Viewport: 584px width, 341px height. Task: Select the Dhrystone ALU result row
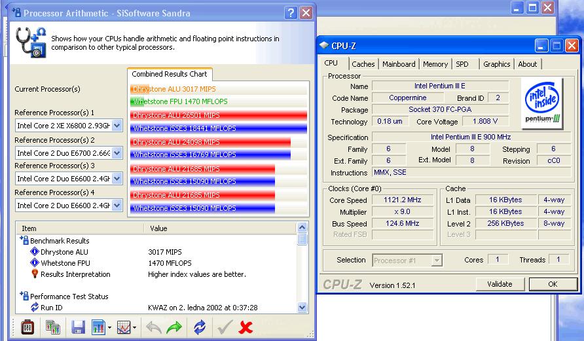point(64,252)
